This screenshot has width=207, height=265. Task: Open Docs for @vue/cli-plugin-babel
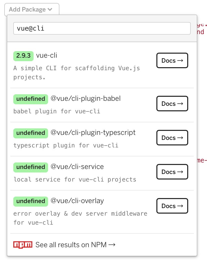[172, 104]
